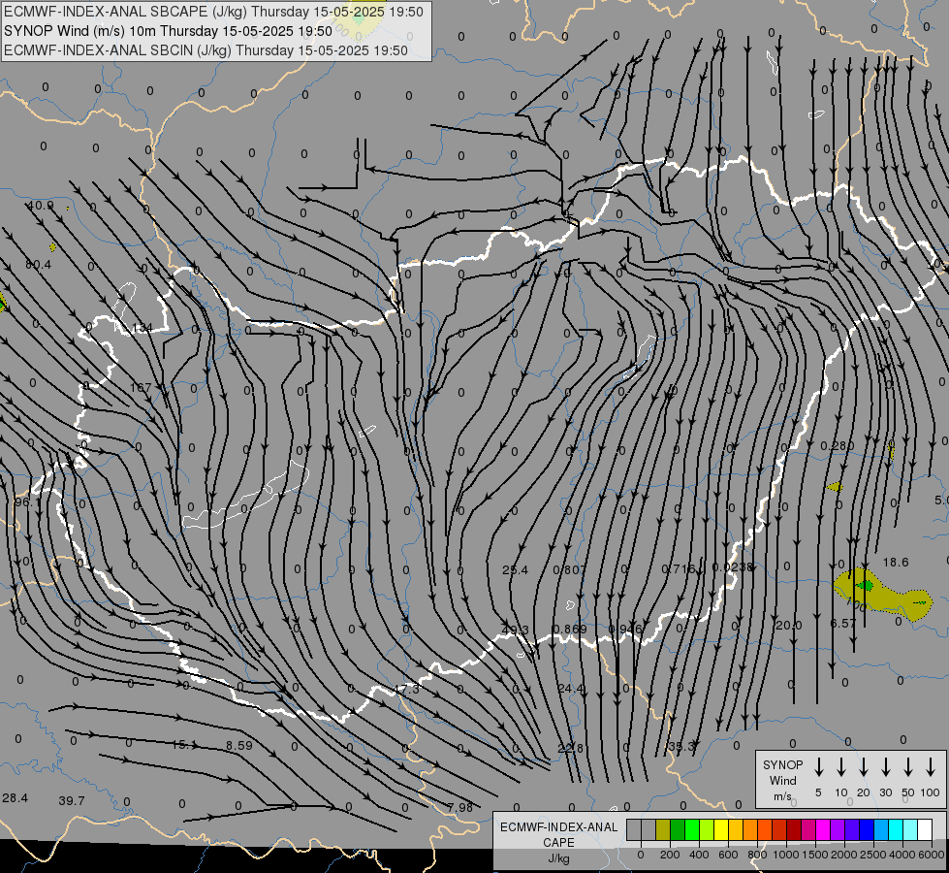
Task: Click the 39.7 CAPE value on map
Action: pyautogui.click(x=72, y=800)
